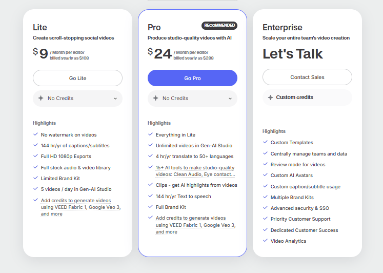Click the sparkle icon in Pro credits selector
This screenshot has height=273, width=383.
(155, 99)
